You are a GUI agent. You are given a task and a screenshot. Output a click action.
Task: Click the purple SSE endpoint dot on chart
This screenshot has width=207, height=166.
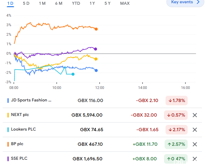(x=95, y=49)
